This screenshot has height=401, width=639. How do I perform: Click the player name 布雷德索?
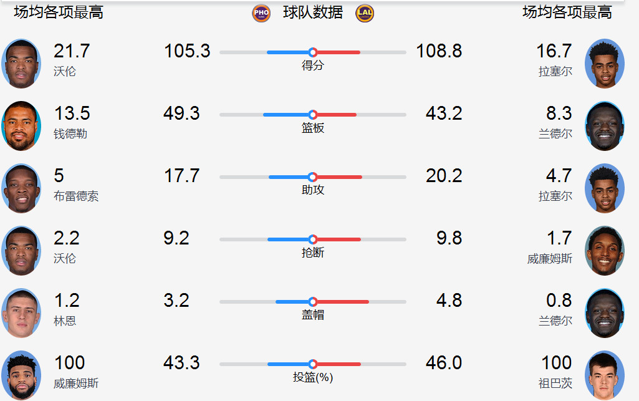pos(76,196)
